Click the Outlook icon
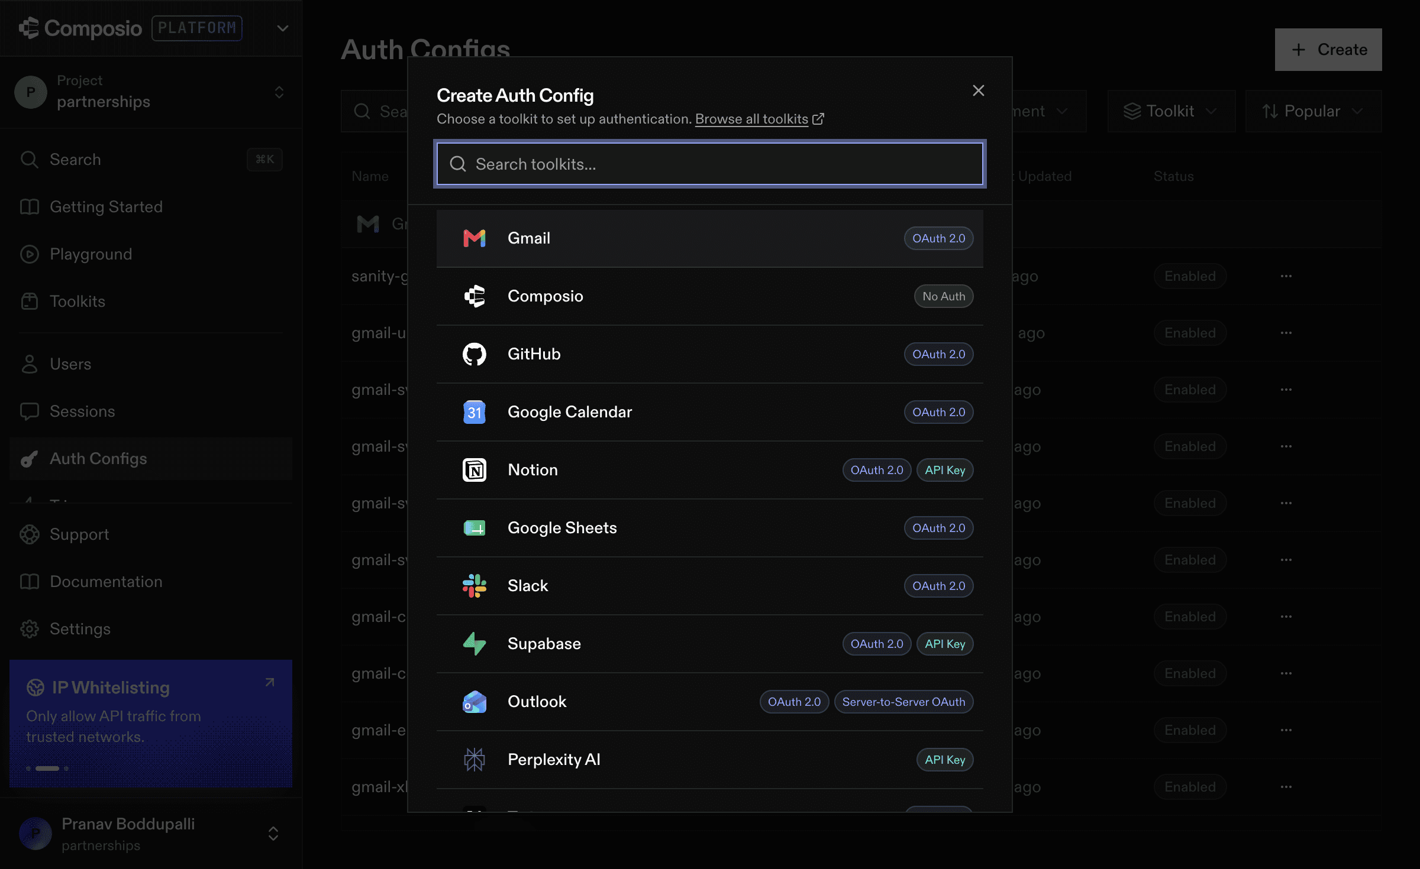Image resolution: width=1420 pixels, height=869 pixels. [474, 702]
